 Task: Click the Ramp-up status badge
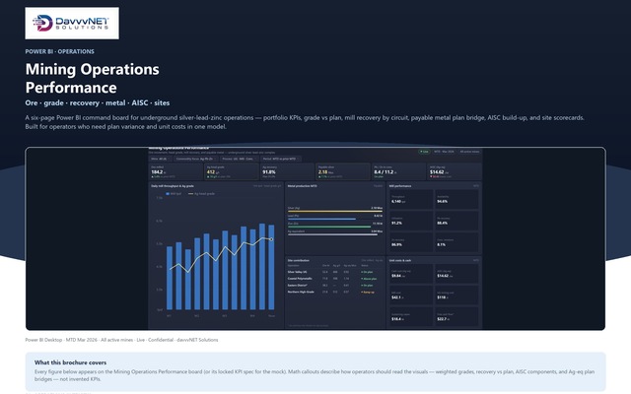[x=368, y=292]
